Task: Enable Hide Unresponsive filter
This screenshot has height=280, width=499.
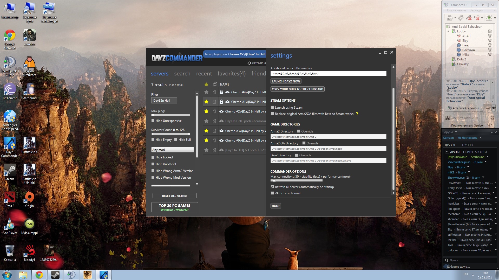Action: [153, 121]
